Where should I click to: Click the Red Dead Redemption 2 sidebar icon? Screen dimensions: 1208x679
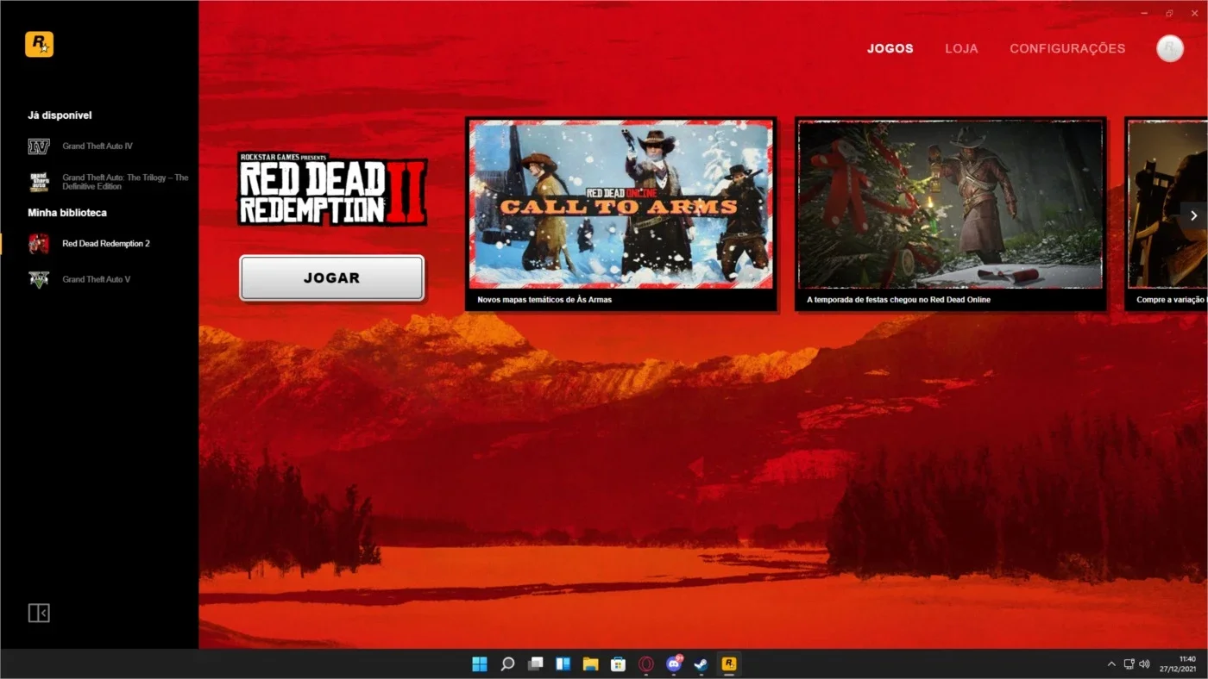click(39, 244)
